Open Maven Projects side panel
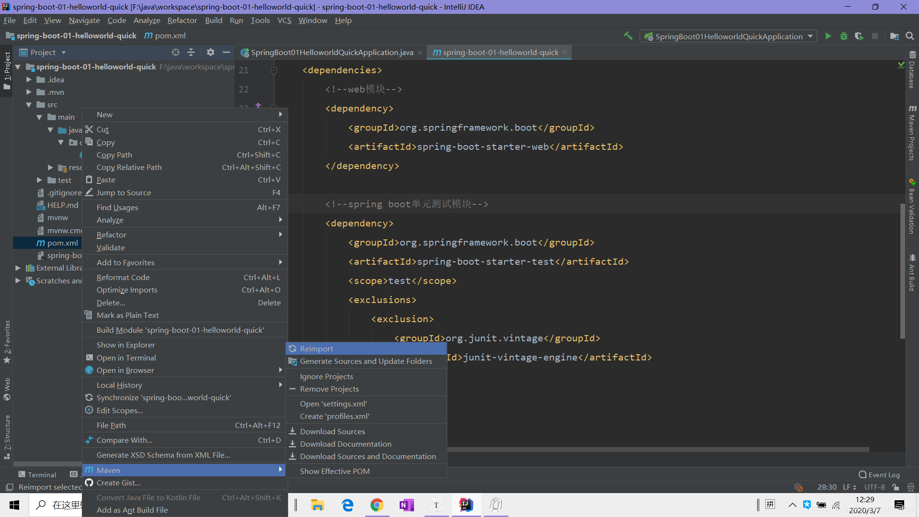The height and width of the screenshot is (517, 919). (912, 133)
